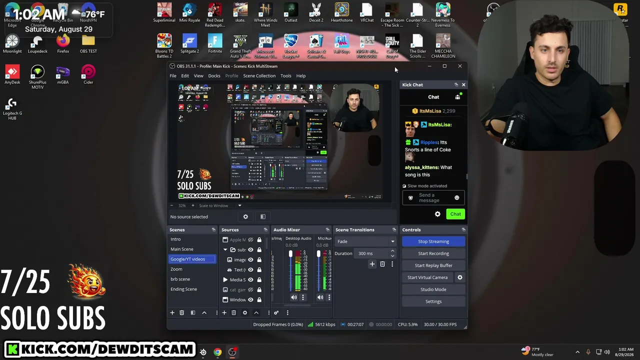Show hidden cat gam source
Viewport: 640px width, 360px height.
(250, 290)
